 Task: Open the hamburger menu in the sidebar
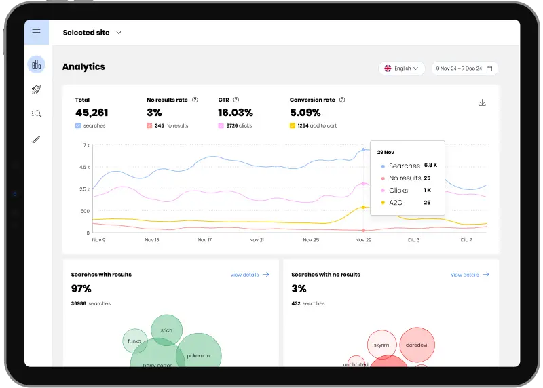(x=36, y=33)
